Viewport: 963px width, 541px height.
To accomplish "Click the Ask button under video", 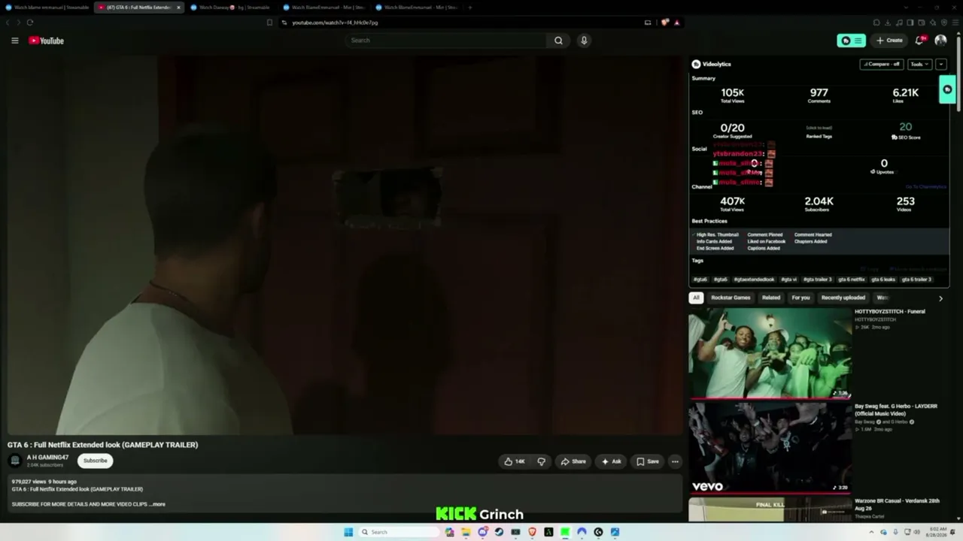I will pos(612,461).
